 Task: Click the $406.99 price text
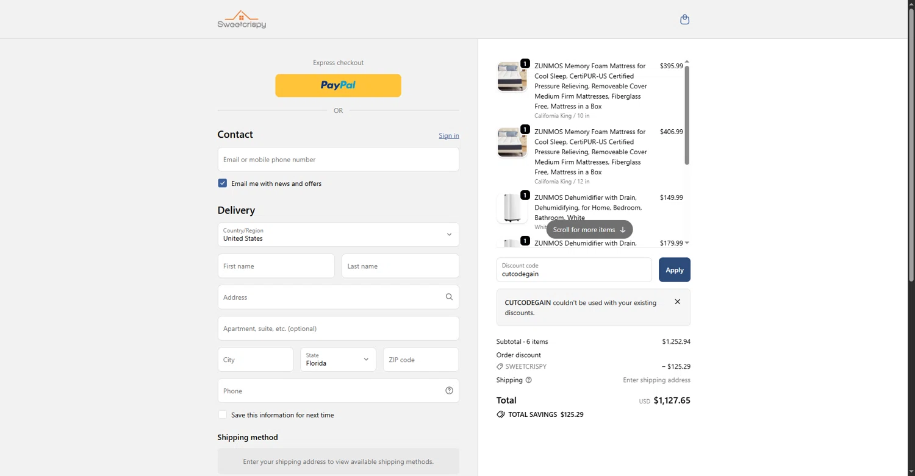[x=672, y=132]
